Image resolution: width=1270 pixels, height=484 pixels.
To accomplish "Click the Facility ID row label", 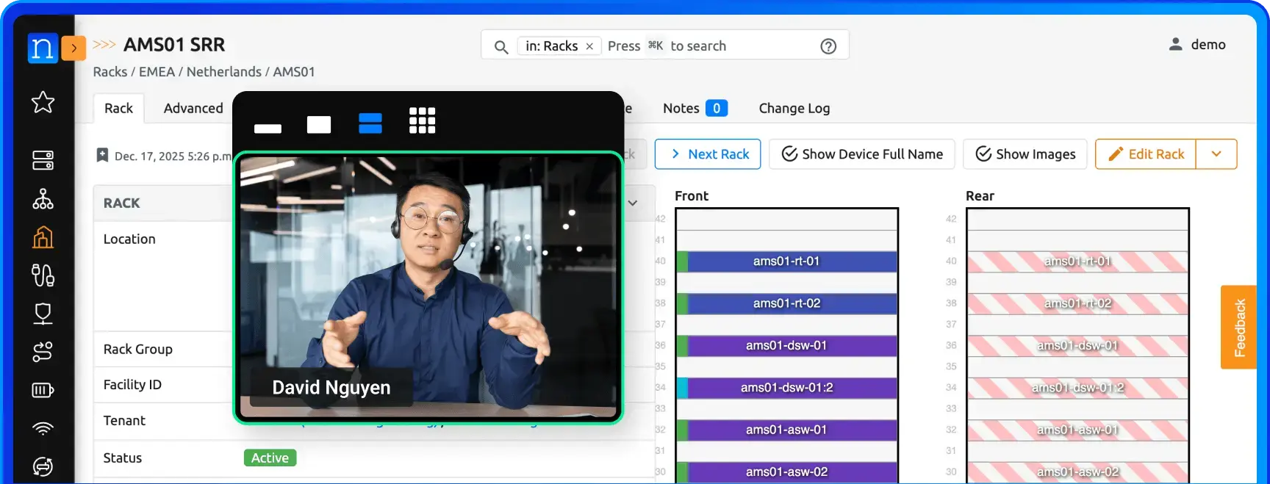I will click(132, 385).
